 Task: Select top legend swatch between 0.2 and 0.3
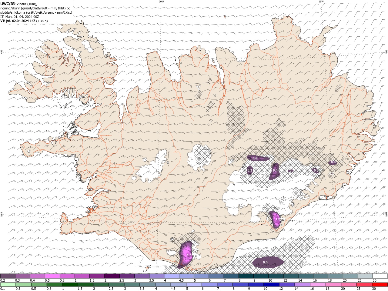8,276
